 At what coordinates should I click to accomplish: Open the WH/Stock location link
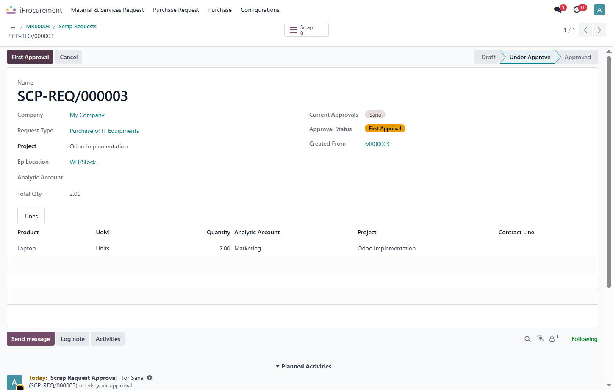coord(83,162)
